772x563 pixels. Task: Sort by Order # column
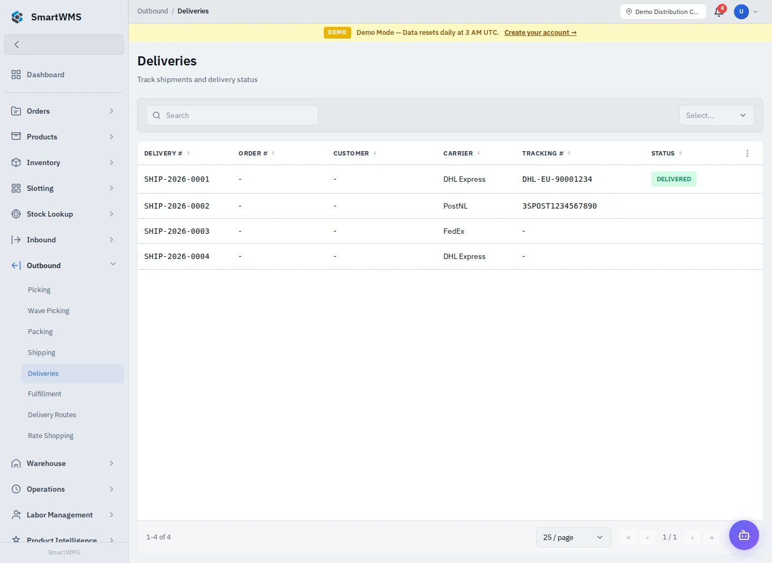click(257, 153)
